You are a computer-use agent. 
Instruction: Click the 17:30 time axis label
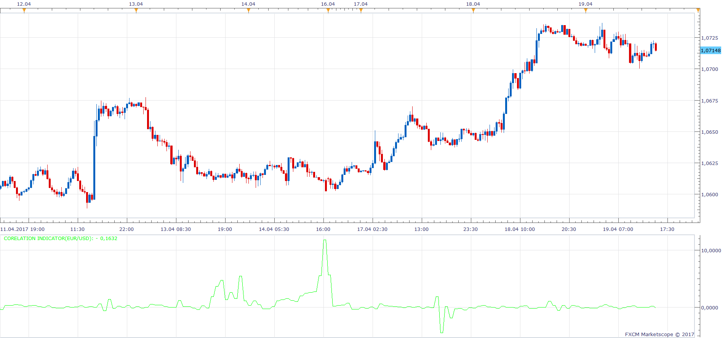point(667,229)
